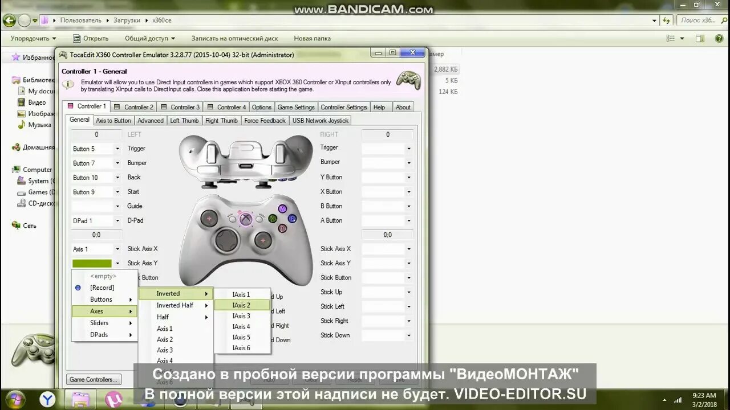Choose IAxis 6 from the submenu

[242, 348]
